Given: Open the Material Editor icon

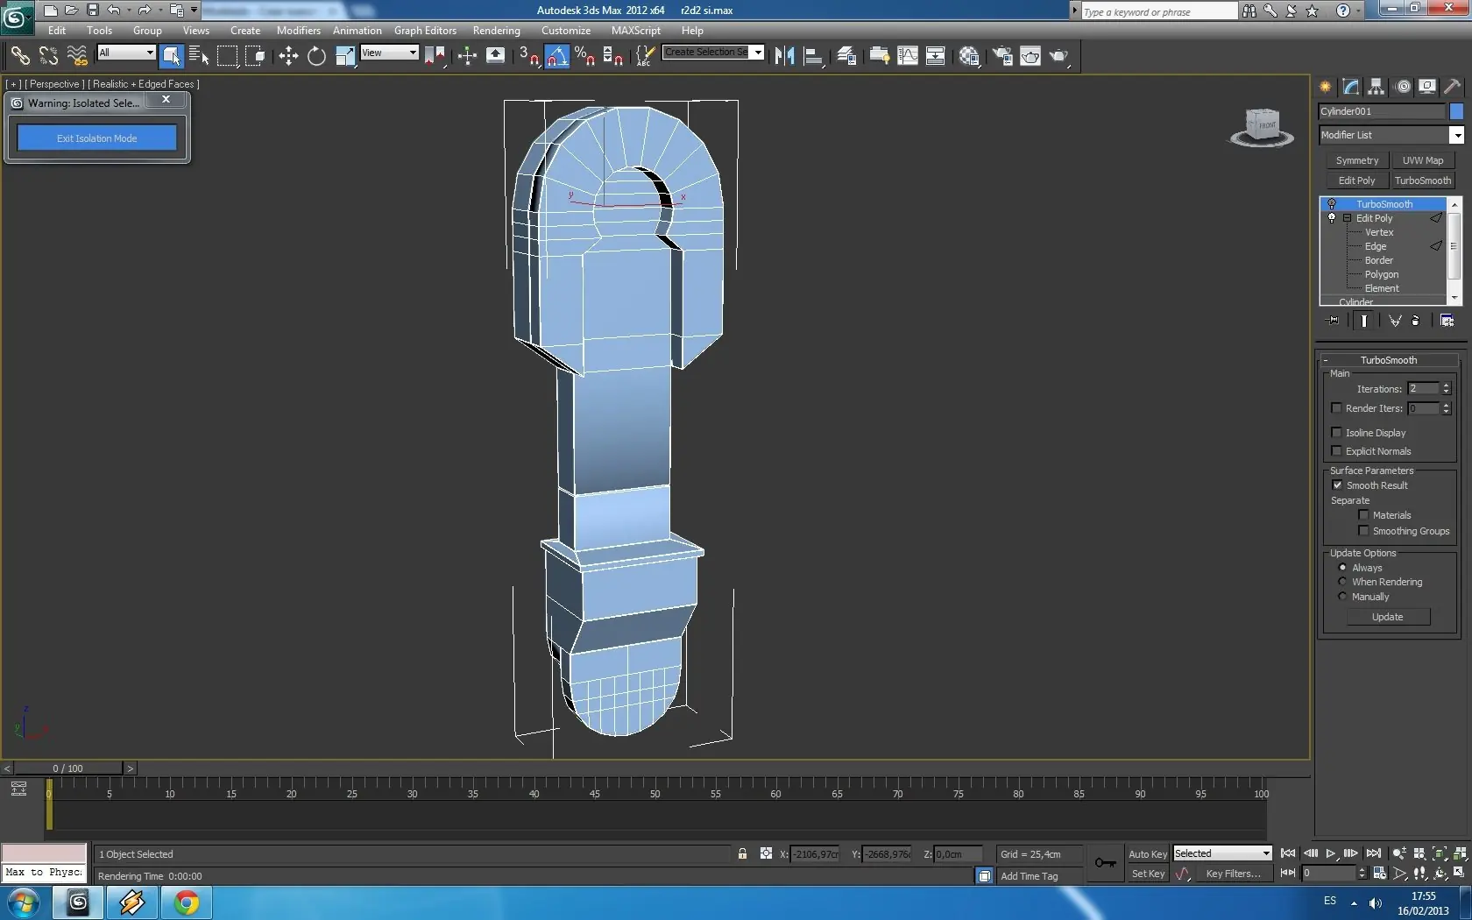Looking at the screenshot, I should coord(968,56).
